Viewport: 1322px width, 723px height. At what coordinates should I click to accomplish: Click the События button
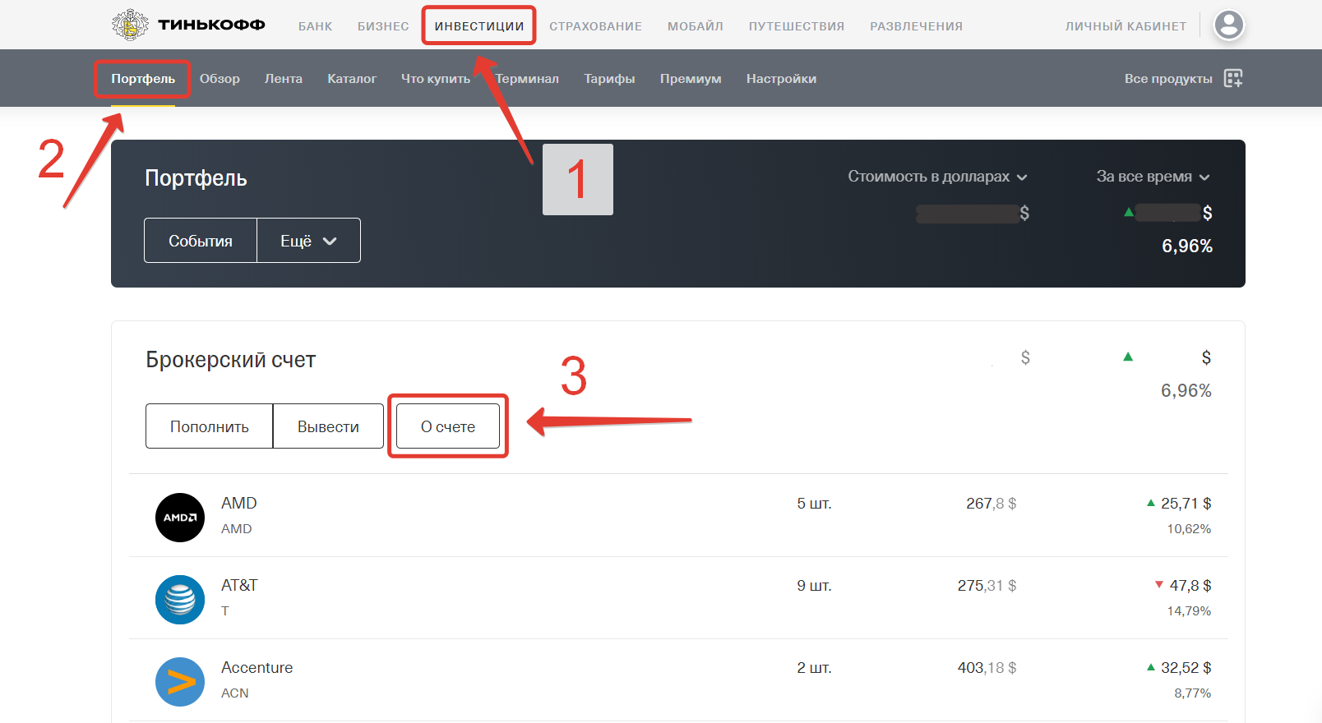pos(201,241)
